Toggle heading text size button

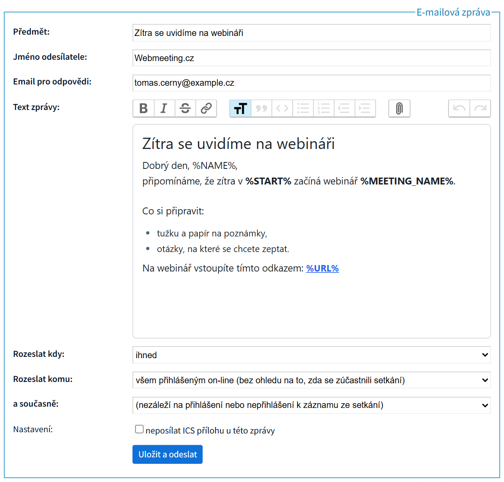click(240, 108)
